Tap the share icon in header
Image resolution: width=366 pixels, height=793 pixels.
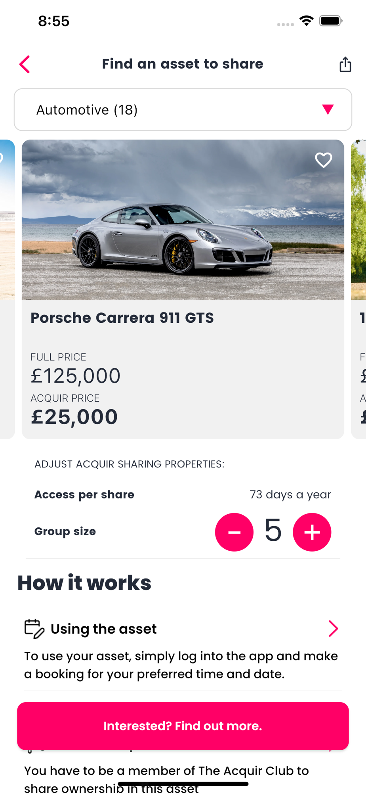(x=345, y=64)
